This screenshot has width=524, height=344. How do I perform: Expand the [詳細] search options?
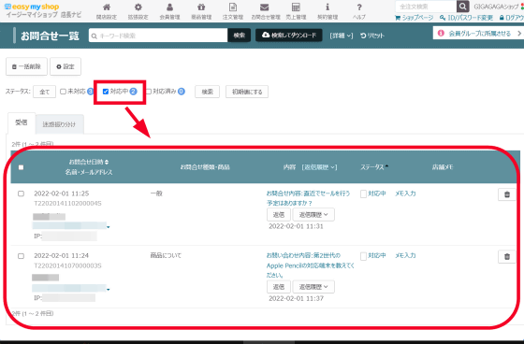point(342,36)
